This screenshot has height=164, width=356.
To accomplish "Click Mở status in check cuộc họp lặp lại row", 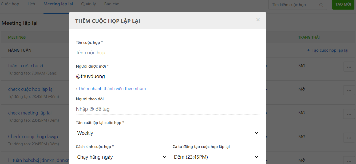I will pos(302,89).
